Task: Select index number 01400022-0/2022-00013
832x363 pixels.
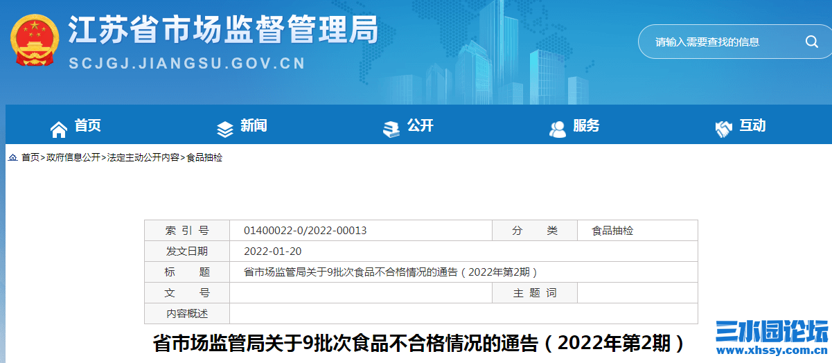Action: tap(306, 231)
